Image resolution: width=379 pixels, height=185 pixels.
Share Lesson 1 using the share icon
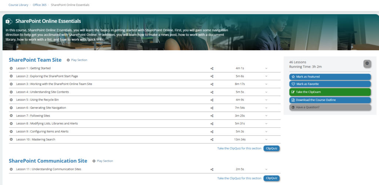pyautogui.click(x=212, y=69)
